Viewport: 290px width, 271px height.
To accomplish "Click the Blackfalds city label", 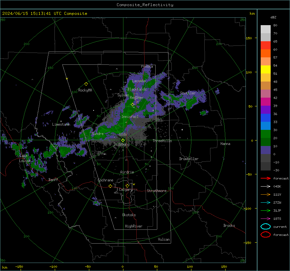I will point(137,89).
